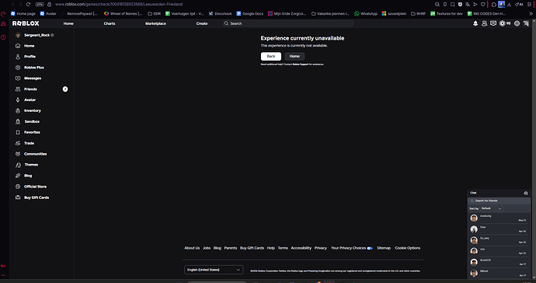Image resolution: width=536 pixels, height=283 pixels.
Task: Open the RHRP bookmarks folder
Action: (419, 14)
